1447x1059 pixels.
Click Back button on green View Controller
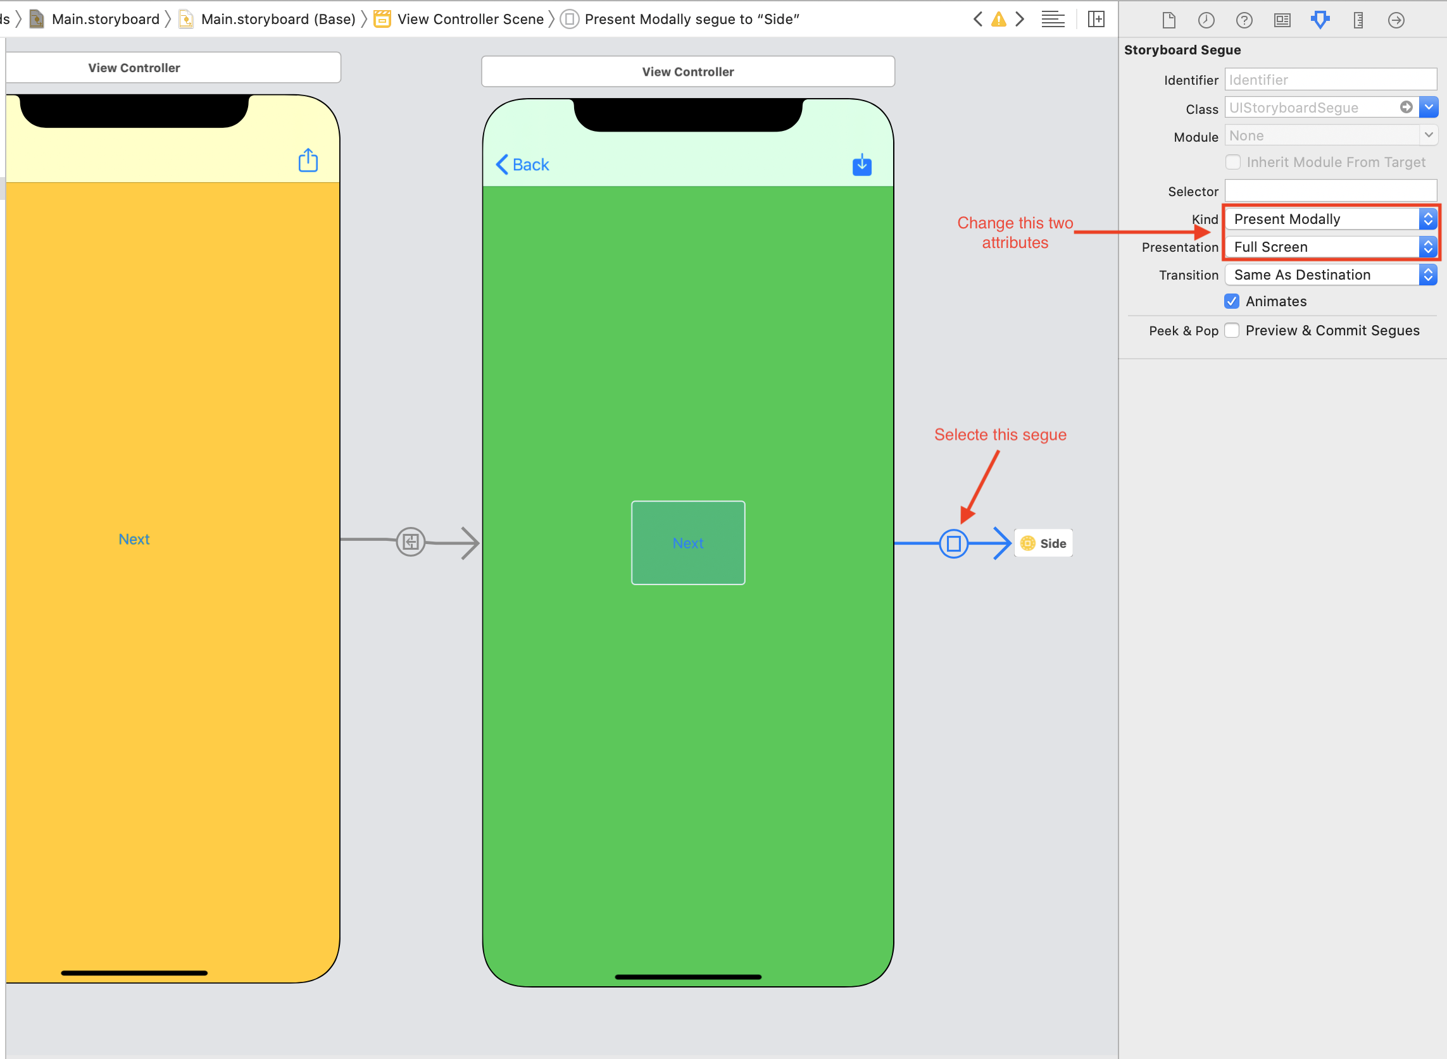522,165
